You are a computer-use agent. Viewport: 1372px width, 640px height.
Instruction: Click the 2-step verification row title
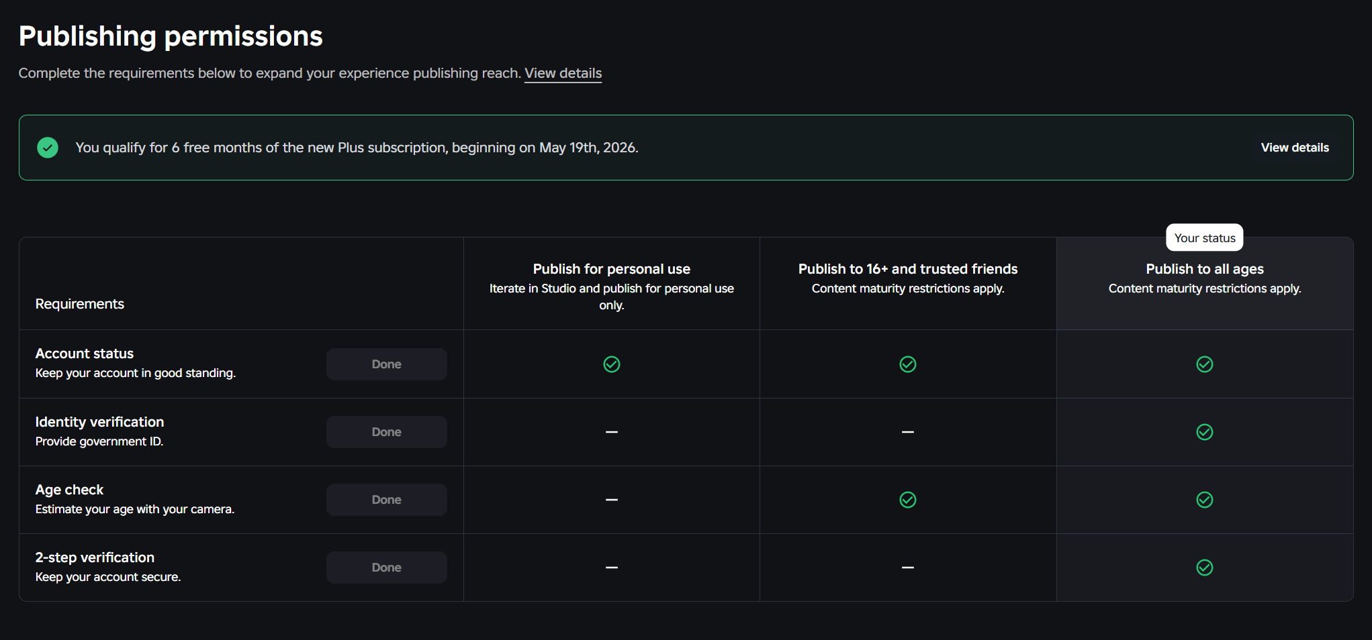point(95,557)
